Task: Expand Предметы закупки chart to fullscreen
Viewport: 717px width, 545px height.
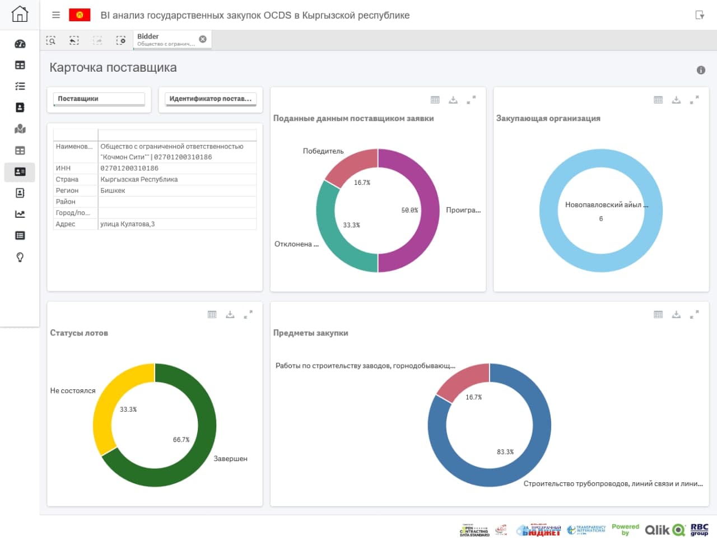Action: point(694,314)
